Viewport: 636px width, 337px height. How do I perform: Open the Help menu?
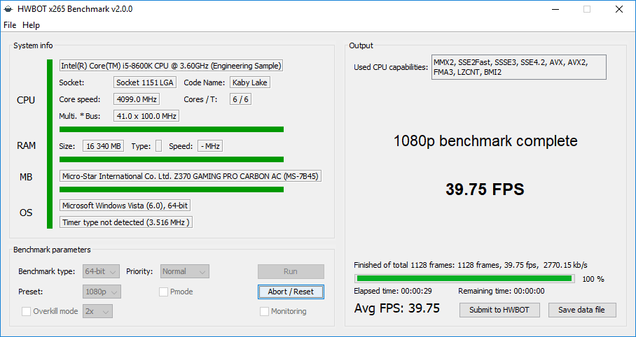click(32, 25)
